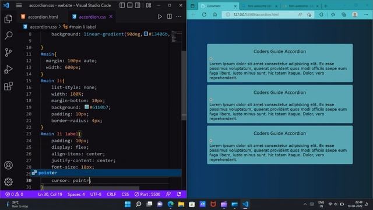373x210 pixels.
Task: Open browser Favorites panel
Action: [333, 15]
